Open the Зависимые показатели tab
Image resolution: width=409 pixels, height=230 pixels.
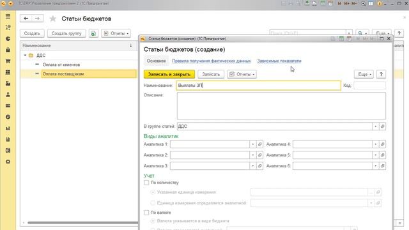pyautogui.click(x=279, y=61)
